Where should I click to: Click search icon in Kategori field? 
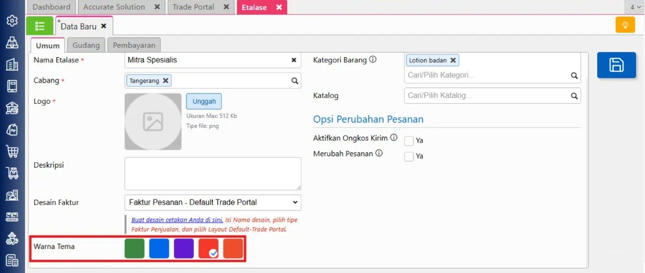click(574, 75)
